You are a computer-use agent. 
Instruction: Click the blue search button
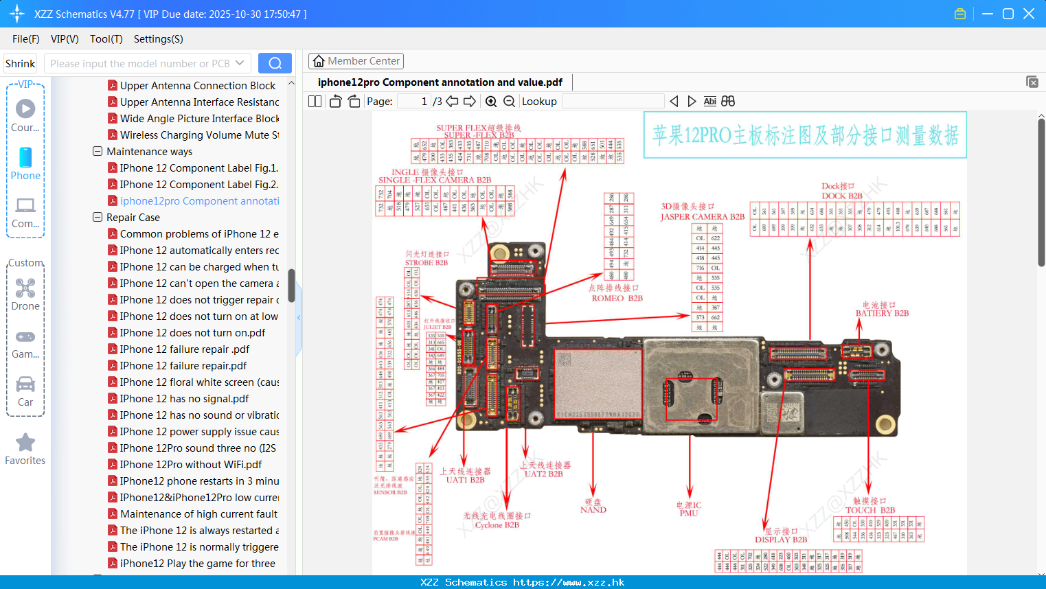point(275,63)
